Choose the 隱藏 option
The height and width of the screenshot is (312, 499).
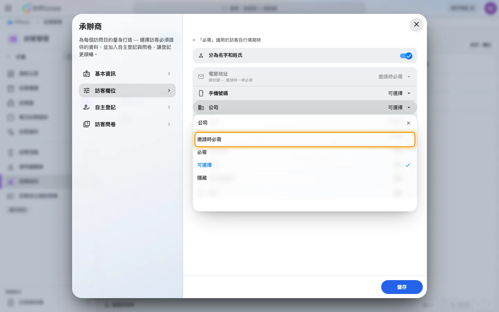pos(305,178)
